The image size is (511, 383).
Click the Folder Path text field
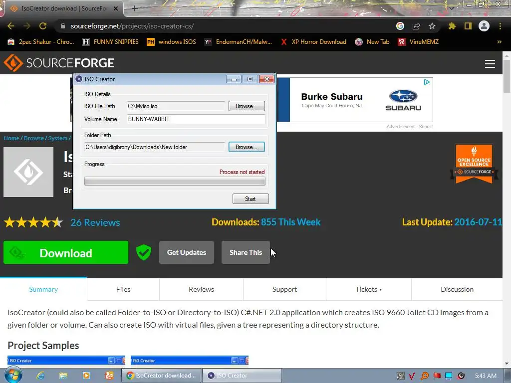[154, 147]
